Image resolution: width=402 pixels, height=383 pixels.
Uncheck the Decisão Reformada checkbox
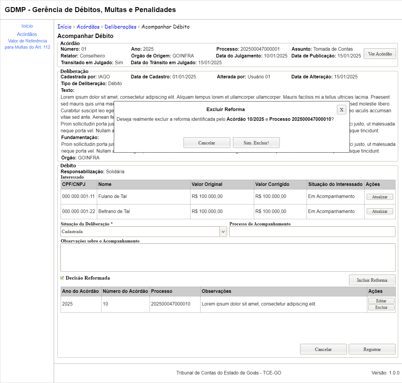click(62, 278)
